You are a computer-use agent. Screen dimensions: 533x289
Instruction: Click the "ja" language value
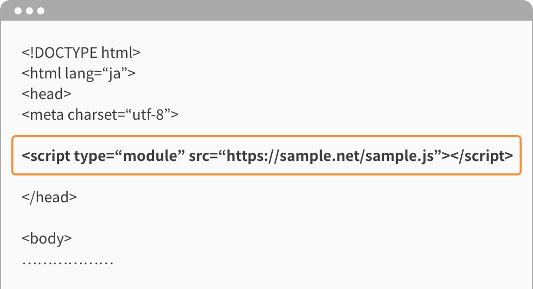click(x=115, y=74)
